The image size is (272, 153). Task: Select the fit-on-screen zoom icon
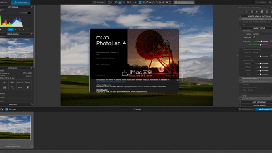pos(116,2)
